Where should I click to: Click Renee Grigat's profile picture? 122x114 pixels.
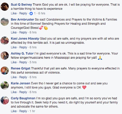pyautogui.click(x=5, y=71)
